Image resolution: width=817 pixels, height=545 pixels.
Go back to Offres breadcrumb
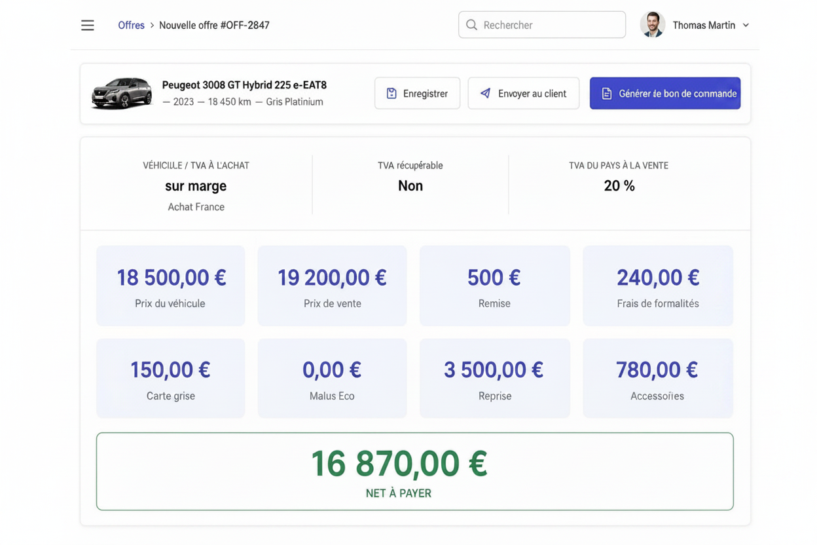(131, 25)
